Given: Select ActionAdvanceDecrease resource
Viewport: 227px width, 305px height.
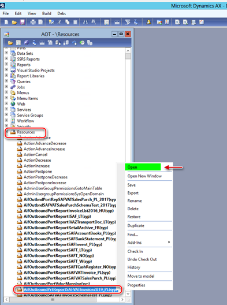Looking at the screenshot, I should click(44, 143).
